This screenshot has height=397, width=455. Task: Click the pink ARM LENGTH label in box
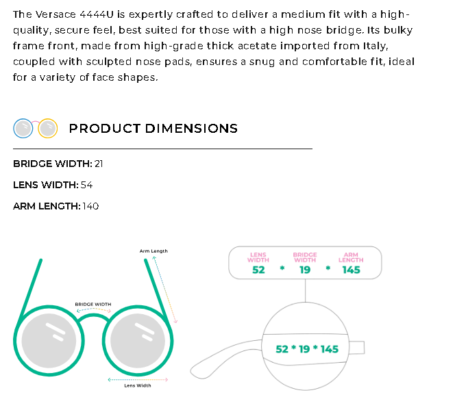coord(351,257)
